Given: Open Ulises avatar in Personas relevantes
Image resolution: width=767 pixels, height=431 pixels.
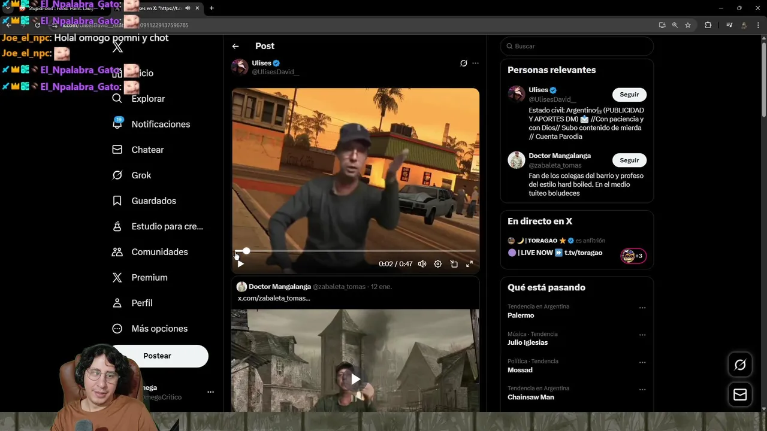Looking at the screenshot, I should pyautogui.click(x=516, y=94).
